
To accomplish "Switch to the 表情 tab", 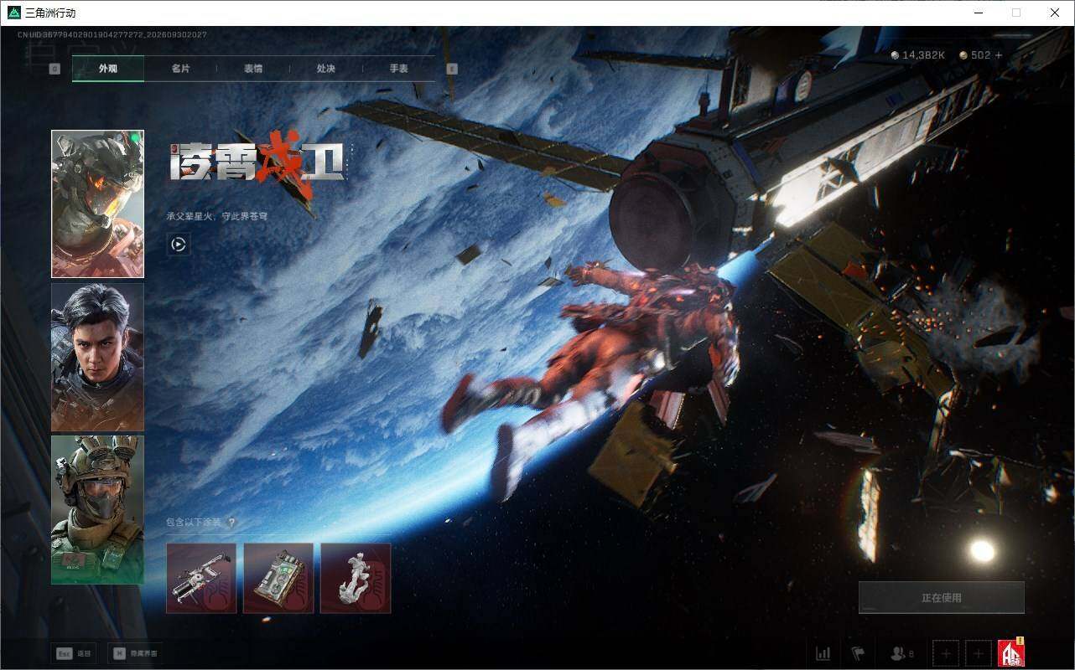I will pos(253,69).
